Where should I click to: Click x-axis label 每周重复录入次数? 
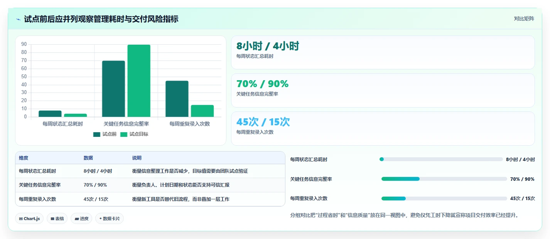[x=190, y=124]
